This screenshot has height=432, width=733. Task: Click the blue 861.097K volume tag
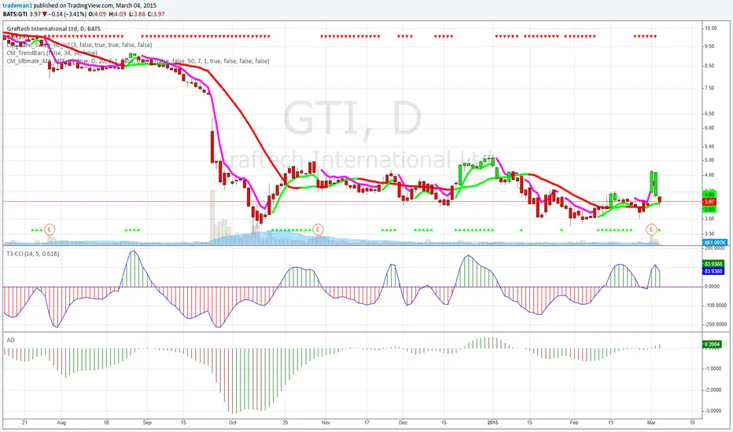(715, 243)
